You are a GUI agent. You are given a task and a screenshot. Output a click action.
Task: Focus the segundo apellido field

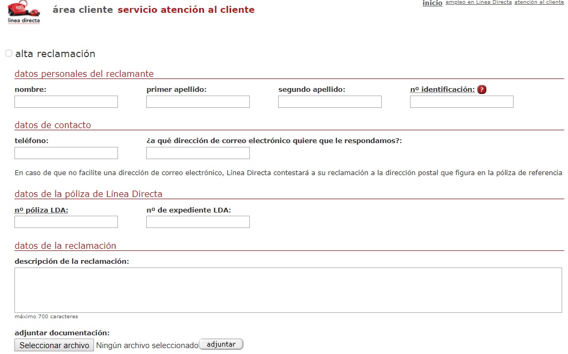pyautogui.click(x=330, y=102)
